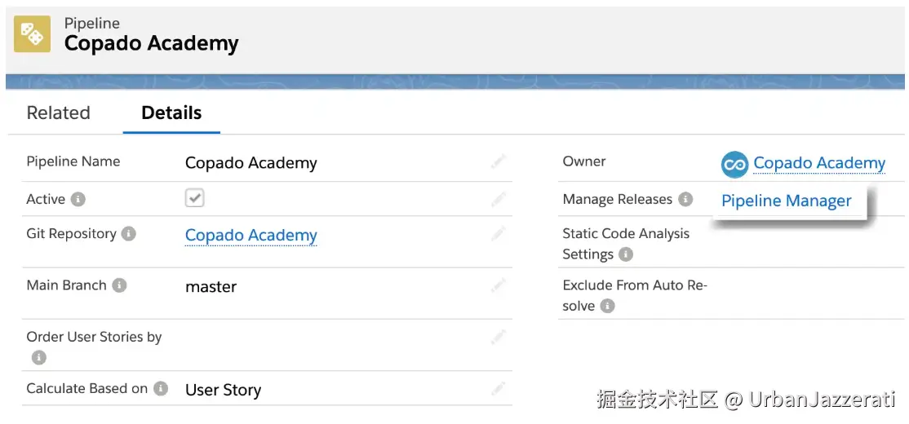Show help for Manage Releases field
Image resolution: width=909 pixels, height=424 pixels.
(x=685, y=199)
